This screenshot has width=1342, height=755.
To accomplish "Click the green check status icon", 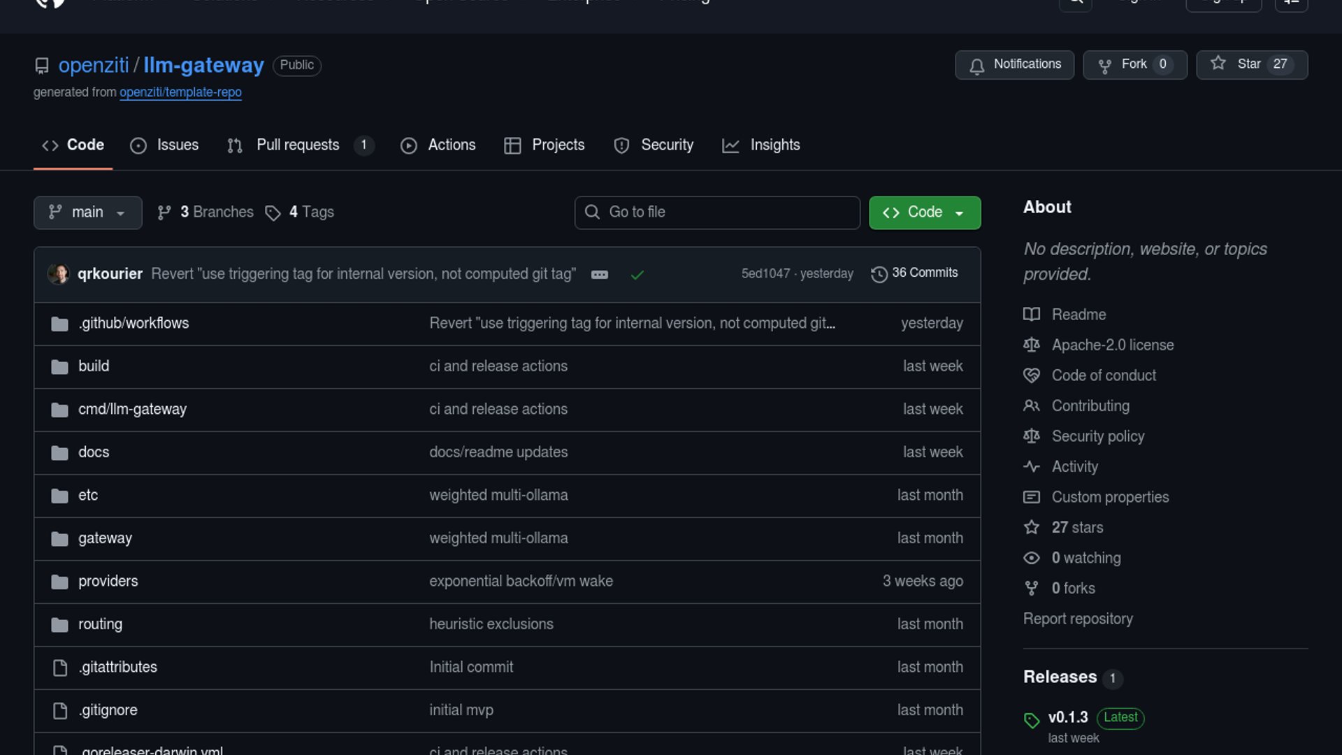I will pyautogui.click(x=637, y=275).
